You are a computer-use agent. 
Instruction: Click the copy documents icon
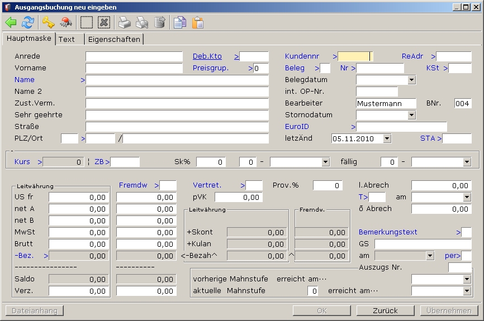tap(179, 22)
